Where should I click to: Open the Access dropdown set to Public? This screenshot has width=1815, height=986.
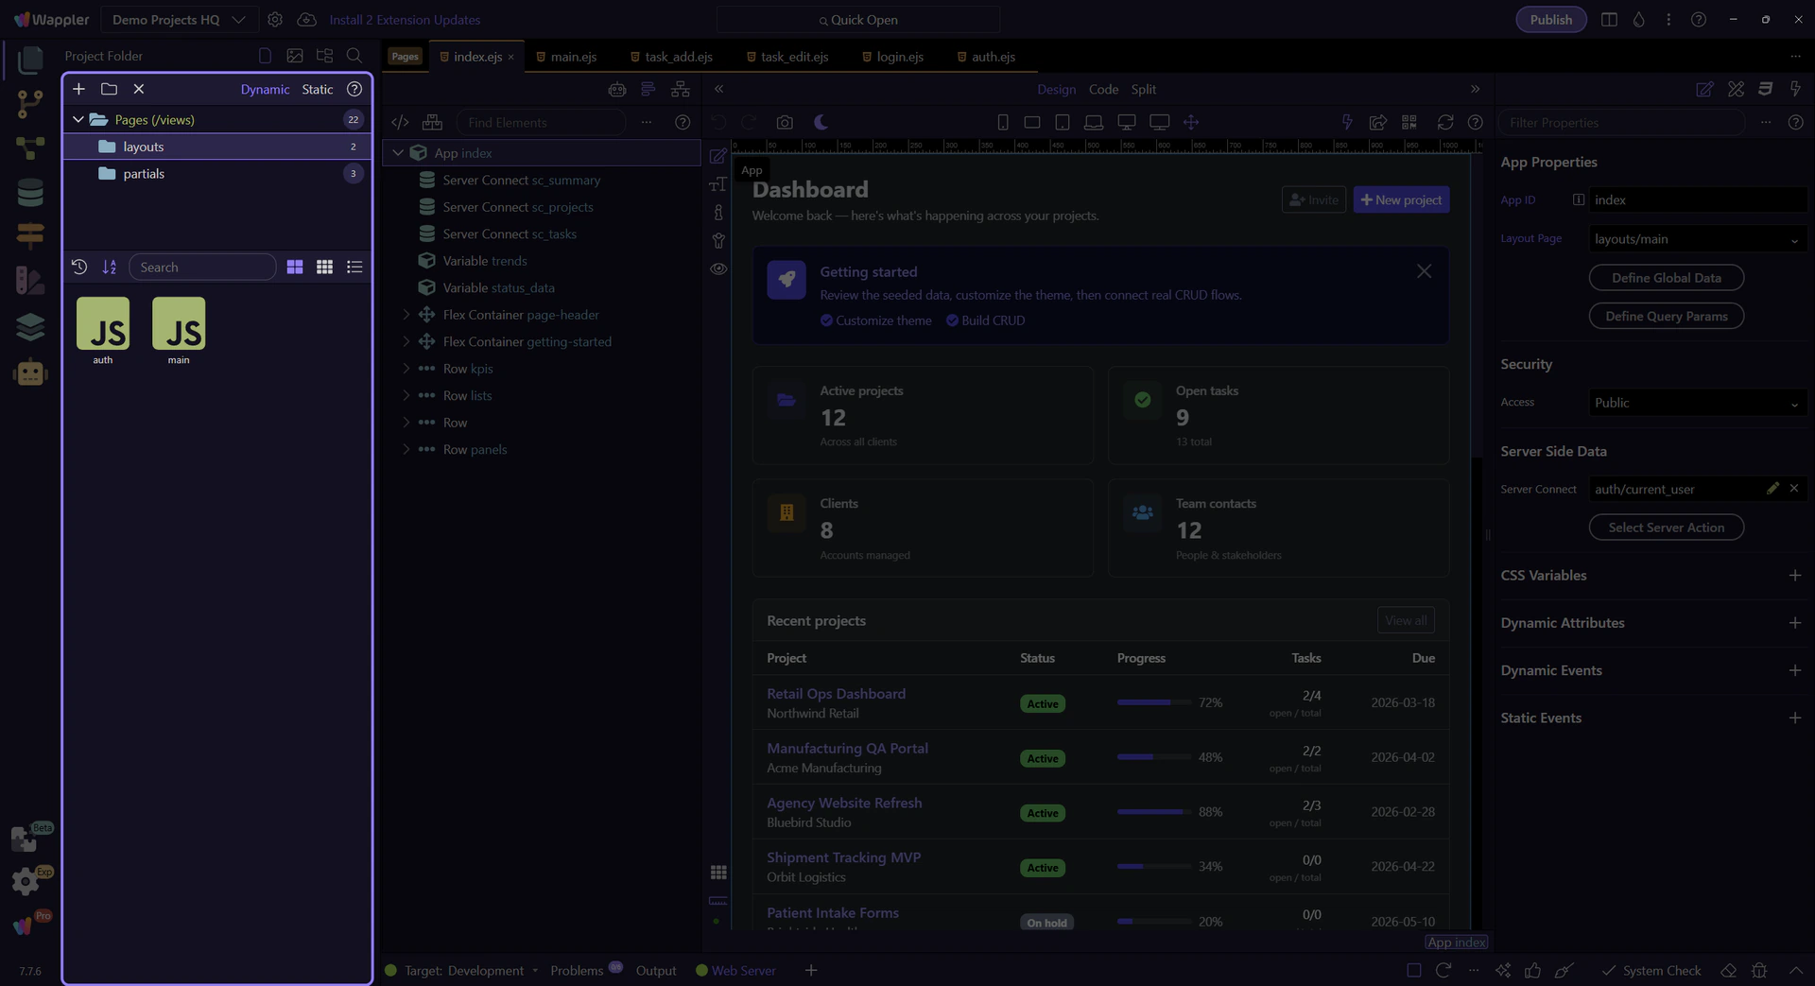1697,403
